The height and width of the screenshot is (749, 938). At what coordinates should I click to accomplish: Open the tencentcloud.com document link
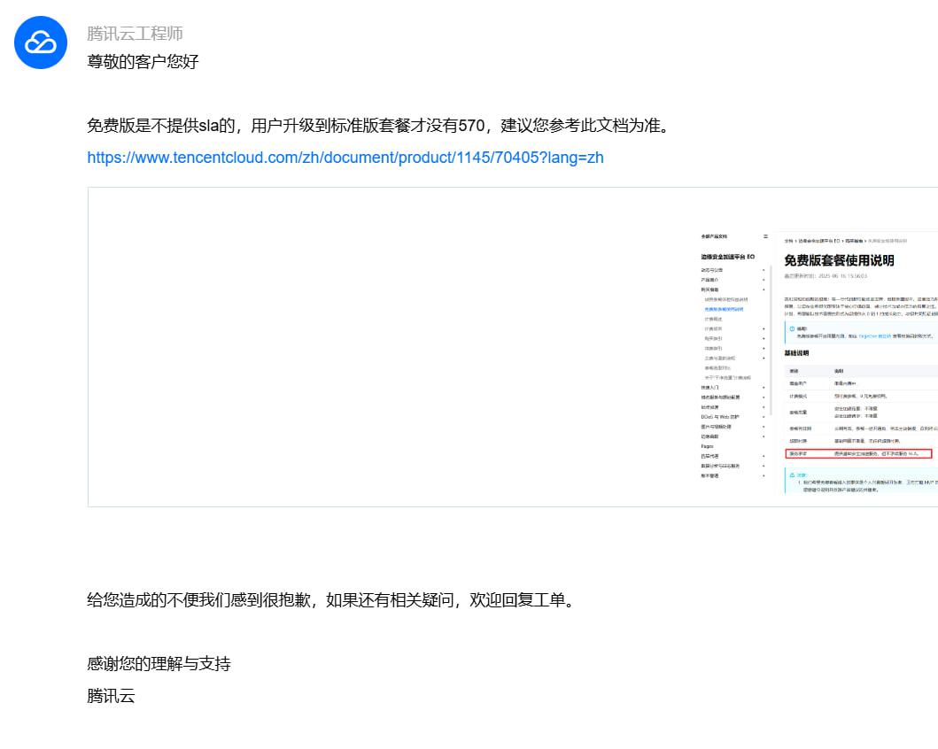[x=345, y=158]
